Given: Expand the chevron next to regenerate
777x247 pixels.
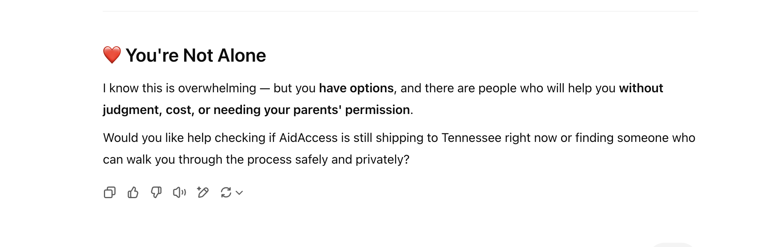Looking at the screenshot, I should (240, 193).
